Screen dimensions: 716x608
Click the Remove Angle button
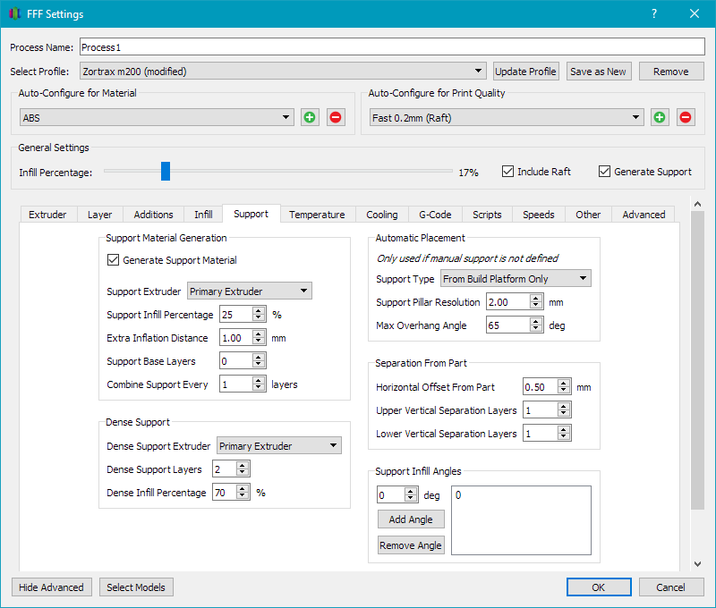pos(411,545)
